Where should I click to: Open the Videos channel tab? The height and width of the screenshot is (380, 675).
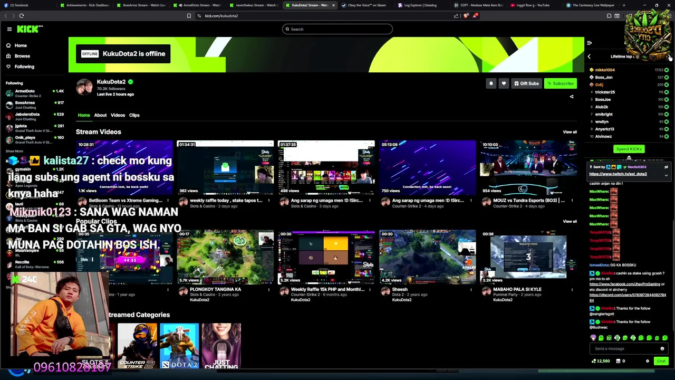[118, 115]
